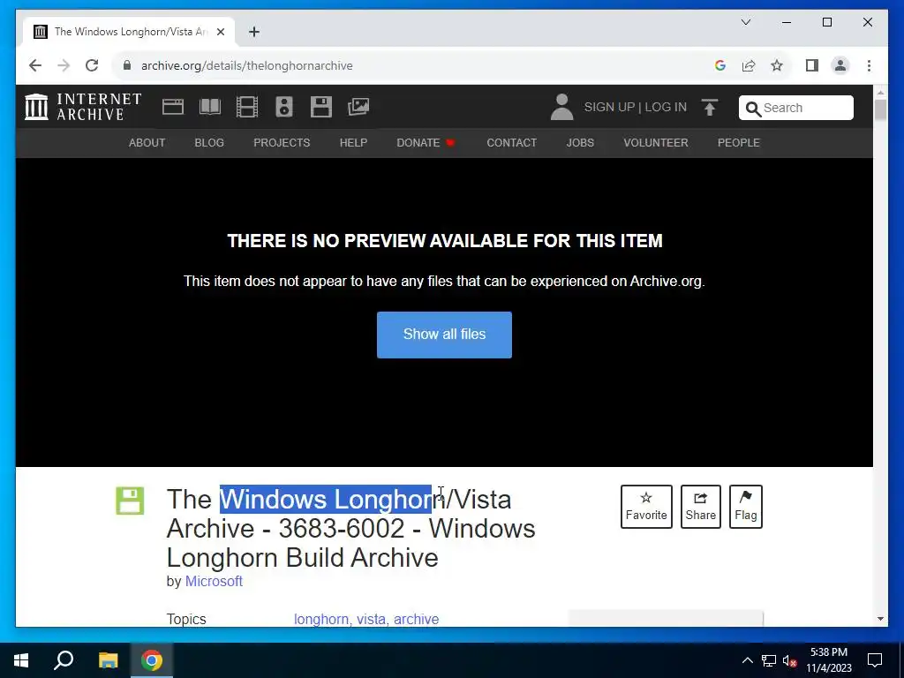Image resolution: width=904 pixels, height=678 pixels.
Task: Open the HELP menu item
Action: pyautogui.click(x=353, y=143)
